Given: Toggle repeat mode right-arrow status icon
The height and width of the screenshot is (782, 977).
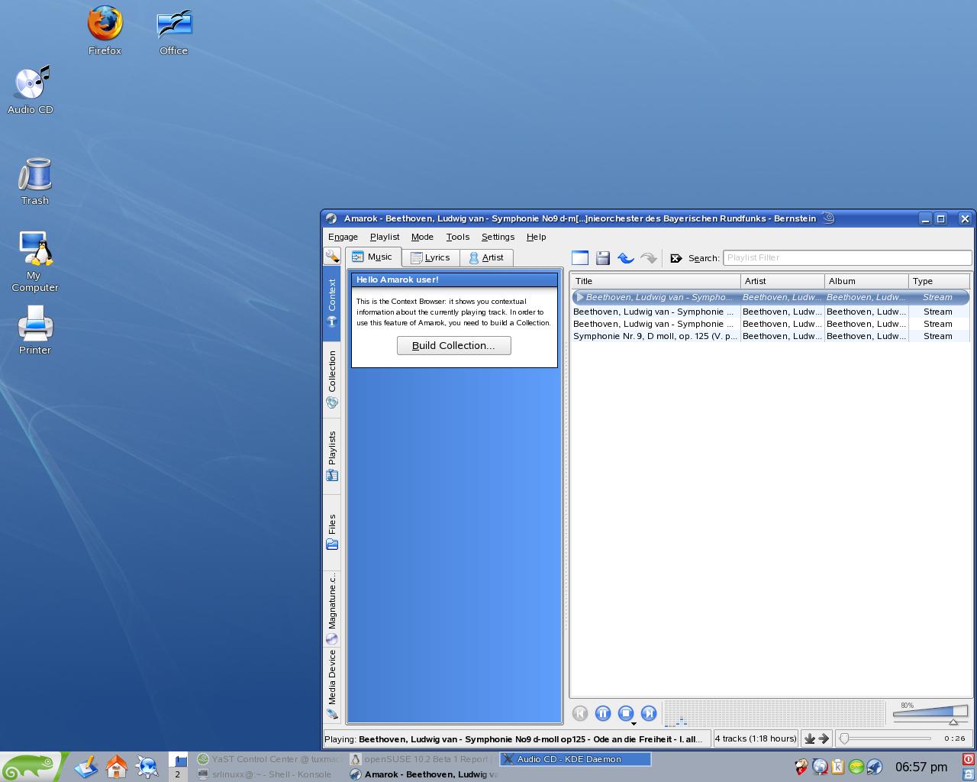Looking at the screenshot, I should click(x=824, y=738).
